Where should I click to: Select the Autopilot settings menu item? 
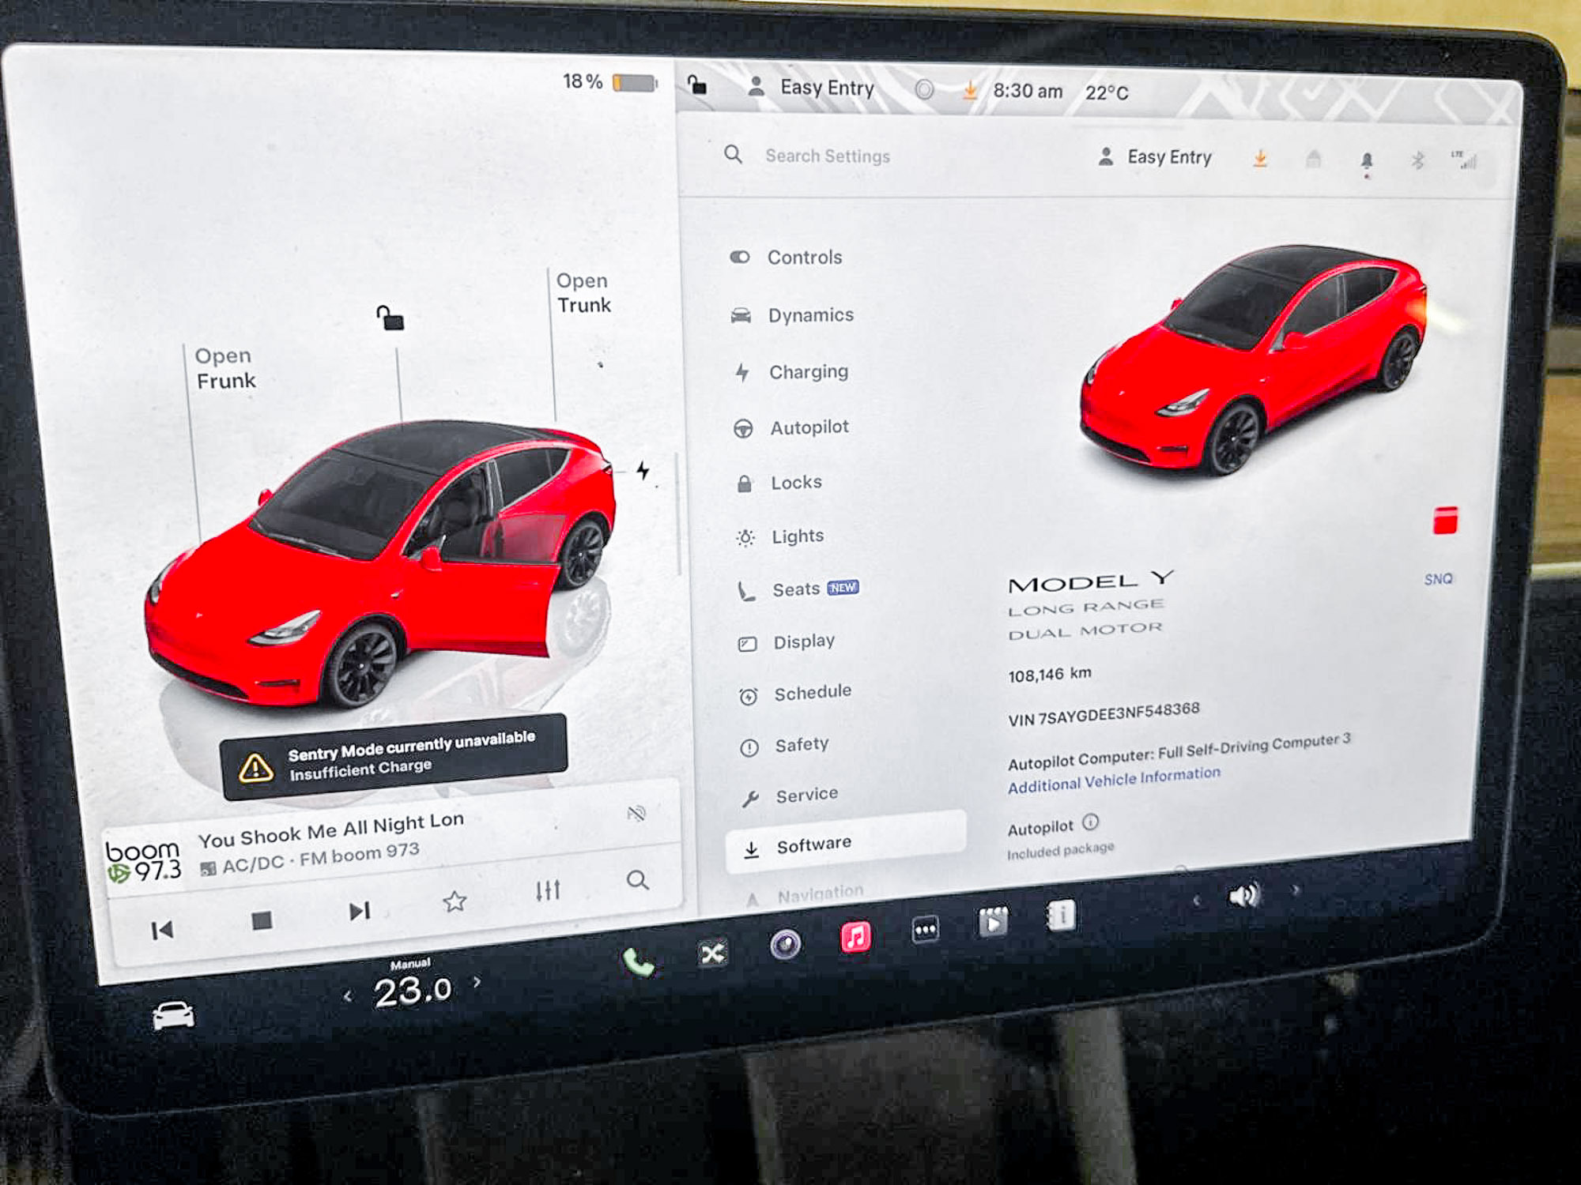pyautogui.click(x=809, y=427)
